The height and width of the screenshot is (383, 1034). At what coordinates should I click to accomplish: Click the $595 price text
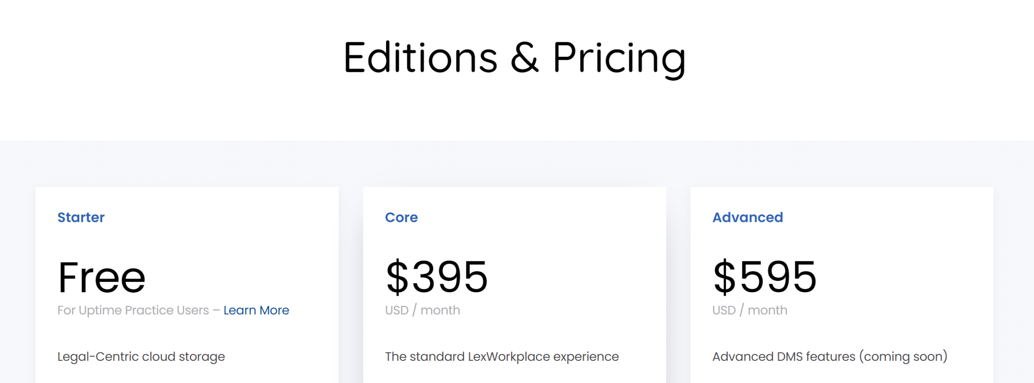click(x=765, y=277)
